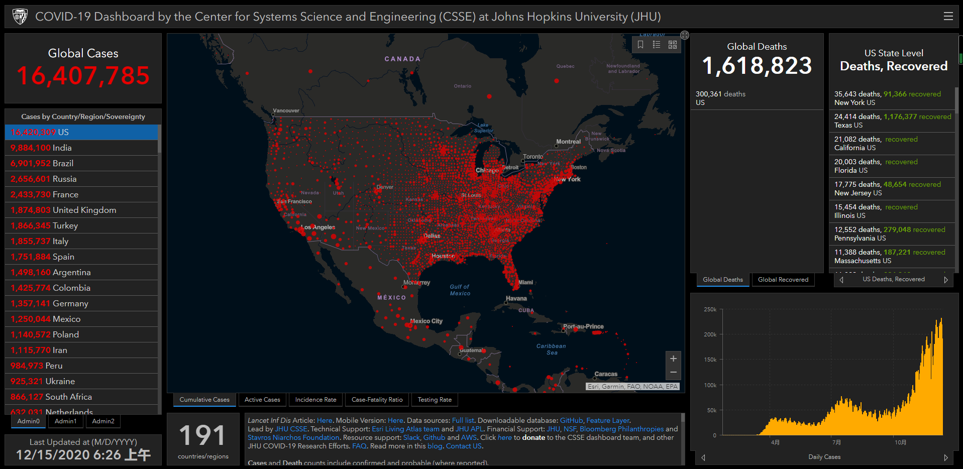
Task: Choose Turkey in the country list
Action: [x=81, y=225]
